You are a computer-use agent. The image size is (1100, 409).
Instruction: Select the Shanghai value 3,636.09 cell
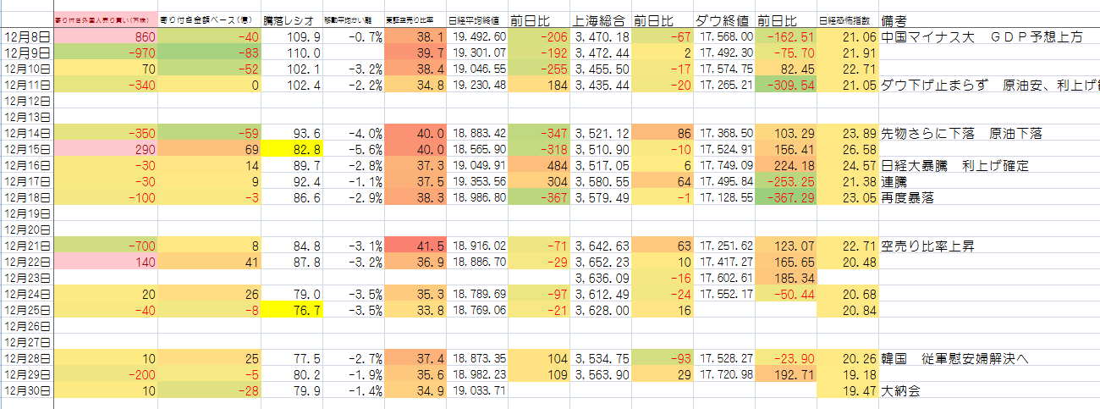click(600, 278)
